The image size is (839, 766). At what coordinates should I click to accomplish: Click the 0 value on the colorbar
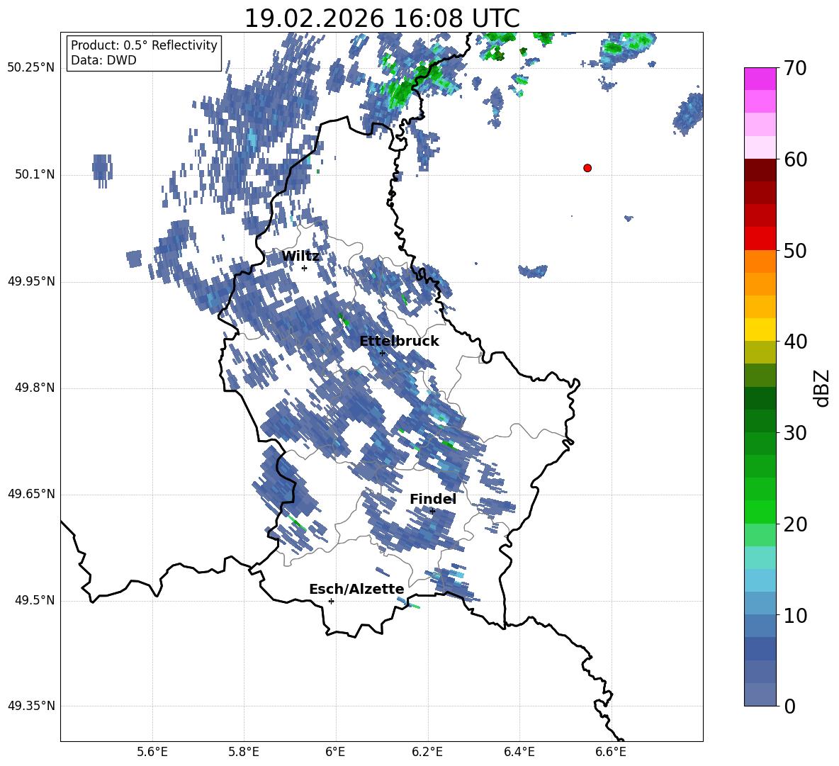(789, 706)
